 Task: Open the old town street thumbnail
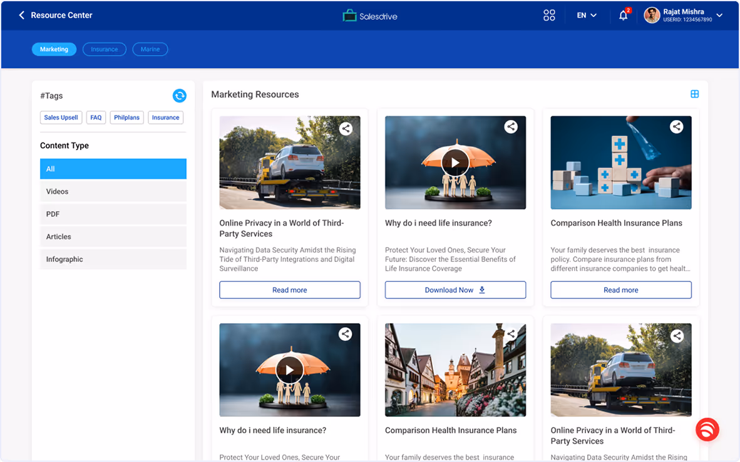455,370
